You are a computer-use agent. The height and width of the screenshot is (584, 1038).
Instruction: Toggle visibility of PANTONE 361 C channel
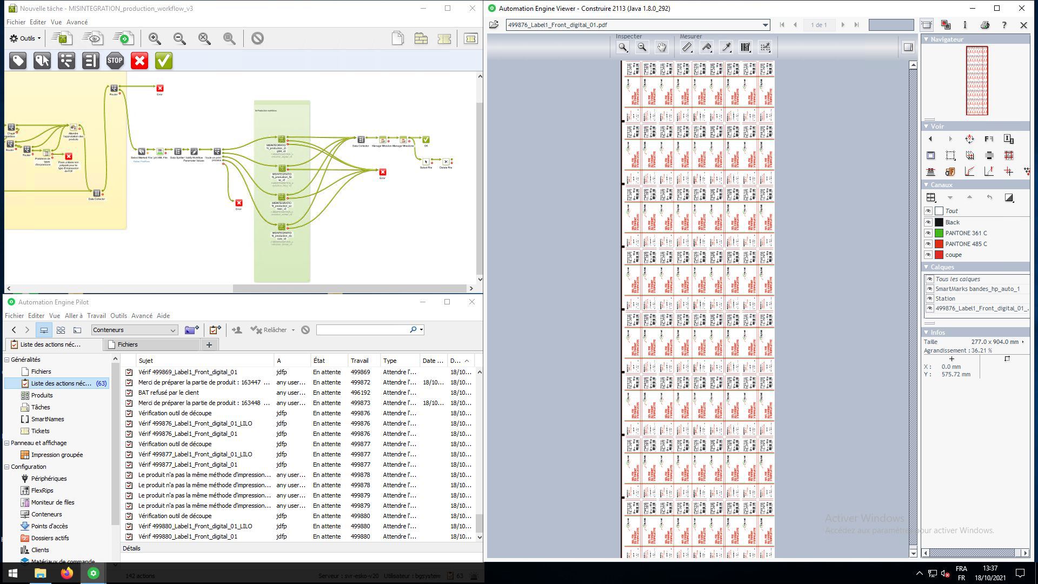click(x=928, y=233)
